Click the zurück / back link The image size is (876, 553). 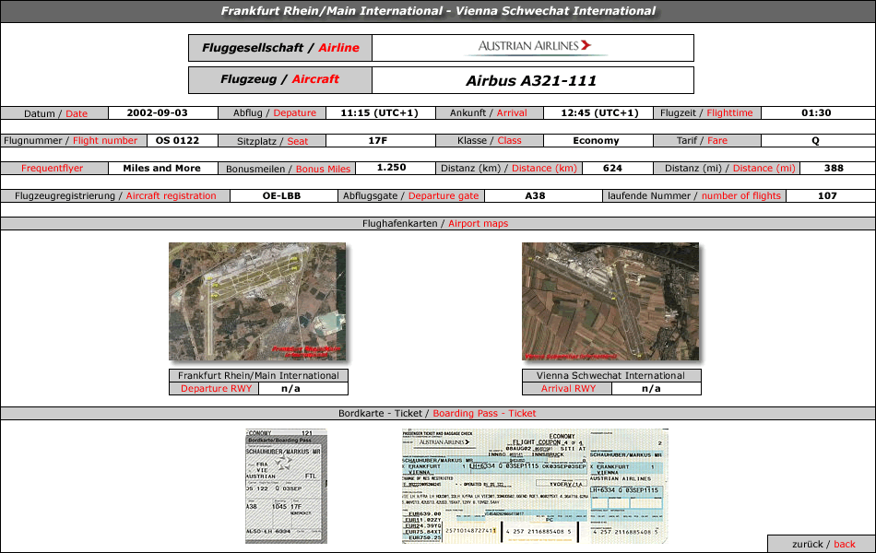coord(823,544)
